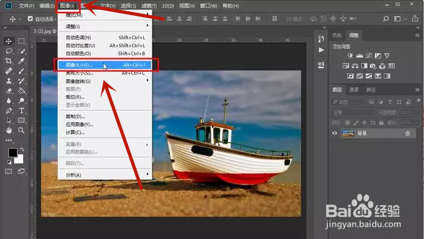Open the blend mode dropdown 正常
The image size is (424, 239).
click(x=353, y=112)
